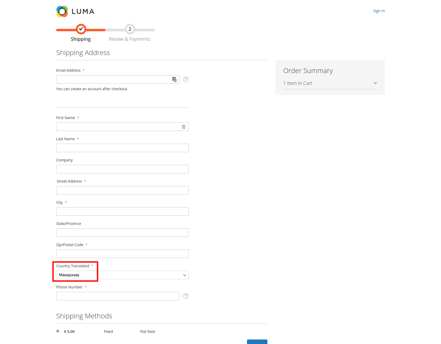Select the Fixed Flat Rate shipping method radio button
Image resolution: width=441 pixels, height=344 pixels.
(x=58, y=331)
